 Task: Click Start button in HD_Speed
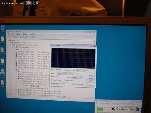tap(91, 75)
